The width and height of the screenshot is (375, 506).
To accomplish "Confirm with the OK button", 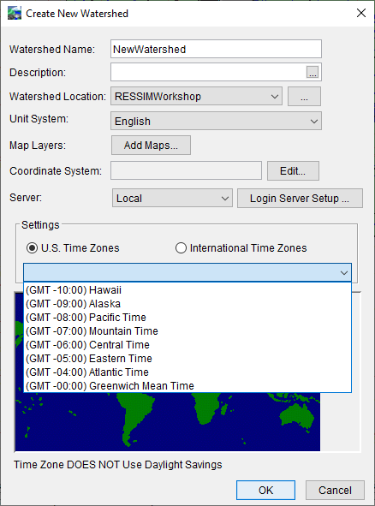I will (265, 491).
